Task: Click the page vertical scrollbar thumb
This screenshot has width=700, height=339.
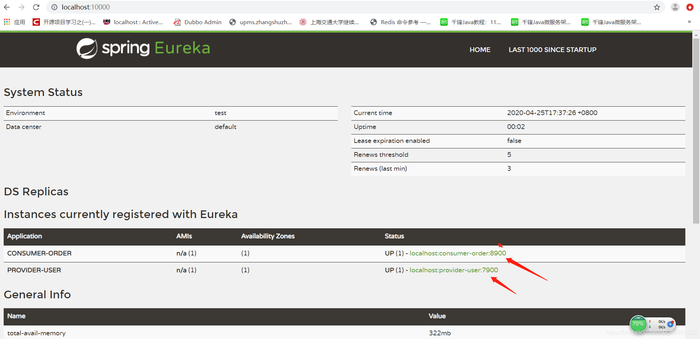Action: (696, 131)
